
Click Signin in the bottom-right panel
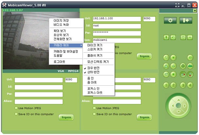click(144, 117)
